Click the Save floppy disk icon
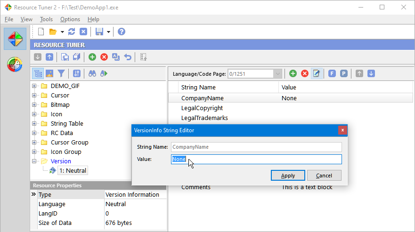 pyautogui.click(x=99, y=32)
